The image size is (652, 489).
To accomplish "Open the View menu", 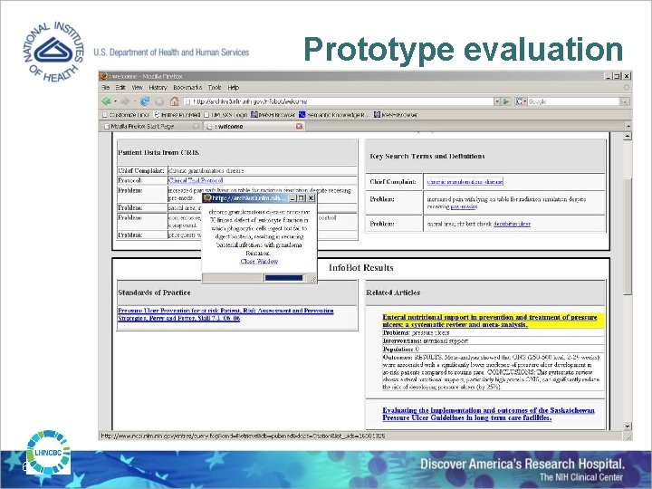I will (x=138, y=87).
